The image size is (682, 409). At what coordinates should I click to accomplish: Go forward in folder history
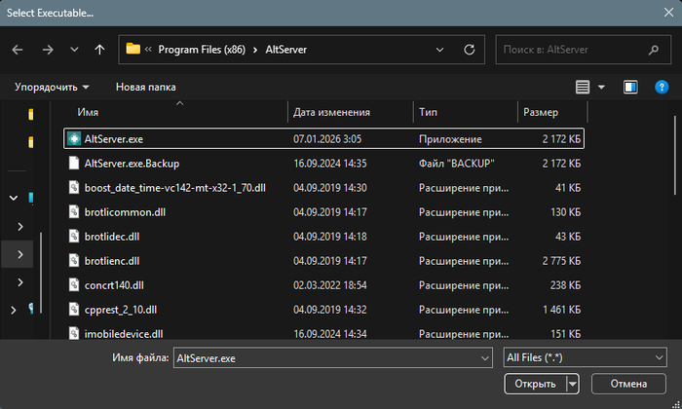48,50
